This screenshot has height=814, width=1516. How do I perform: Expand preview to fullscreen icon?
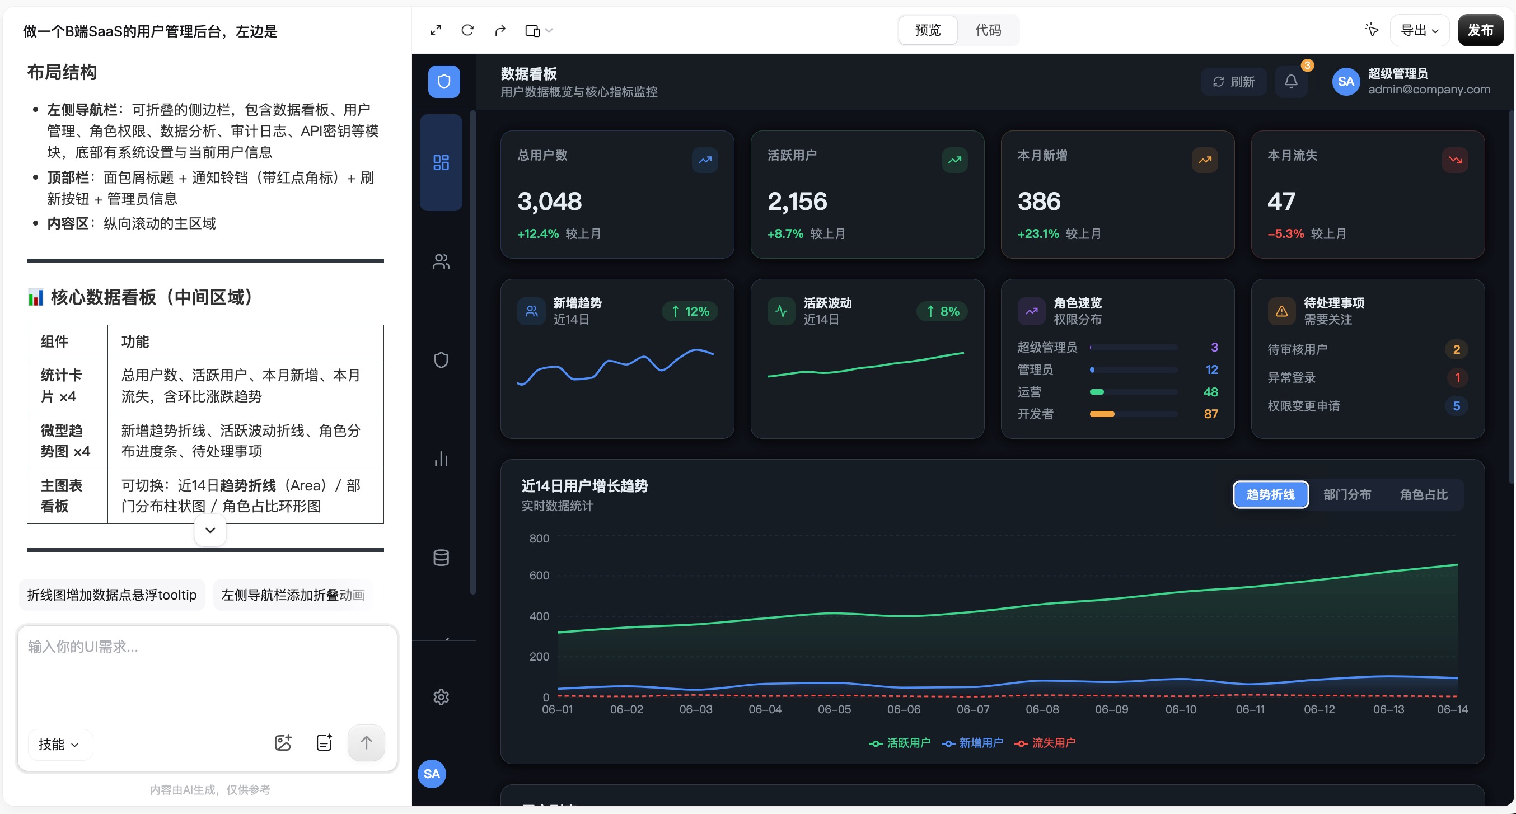tap(436, 30)
